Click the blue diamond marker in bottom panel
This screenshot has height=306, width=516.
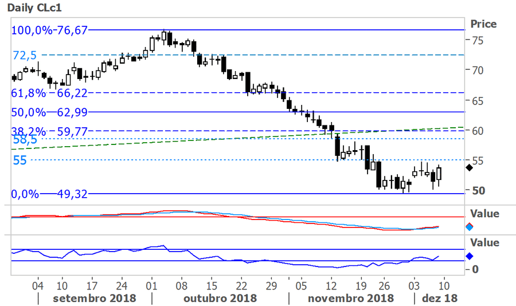[x=468, y=256]
